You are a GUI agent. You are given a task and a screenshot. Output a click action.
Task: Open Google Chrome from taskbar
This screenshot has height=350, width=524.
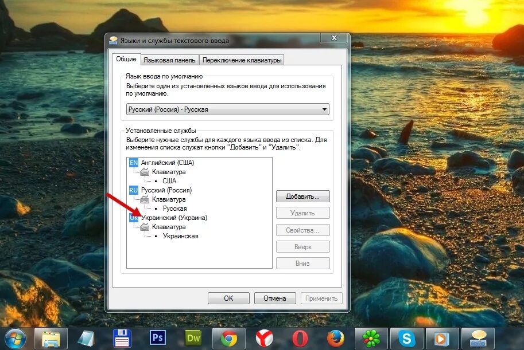coord(229,339)
